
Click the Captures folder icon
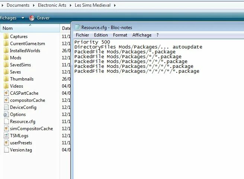[x=6, y=37]
